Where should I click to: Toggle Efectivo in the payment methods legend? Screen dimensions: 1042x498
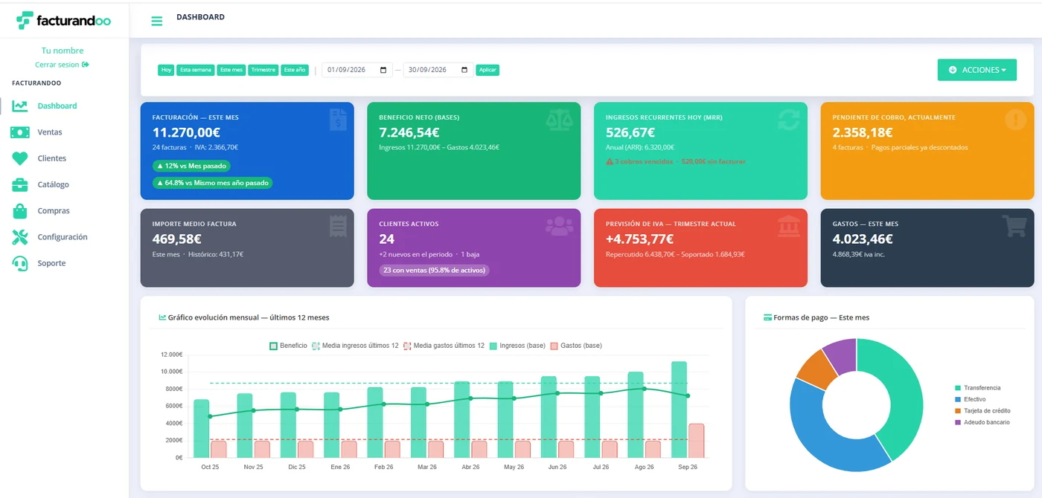pyautogui.click(x=971, y=399)
